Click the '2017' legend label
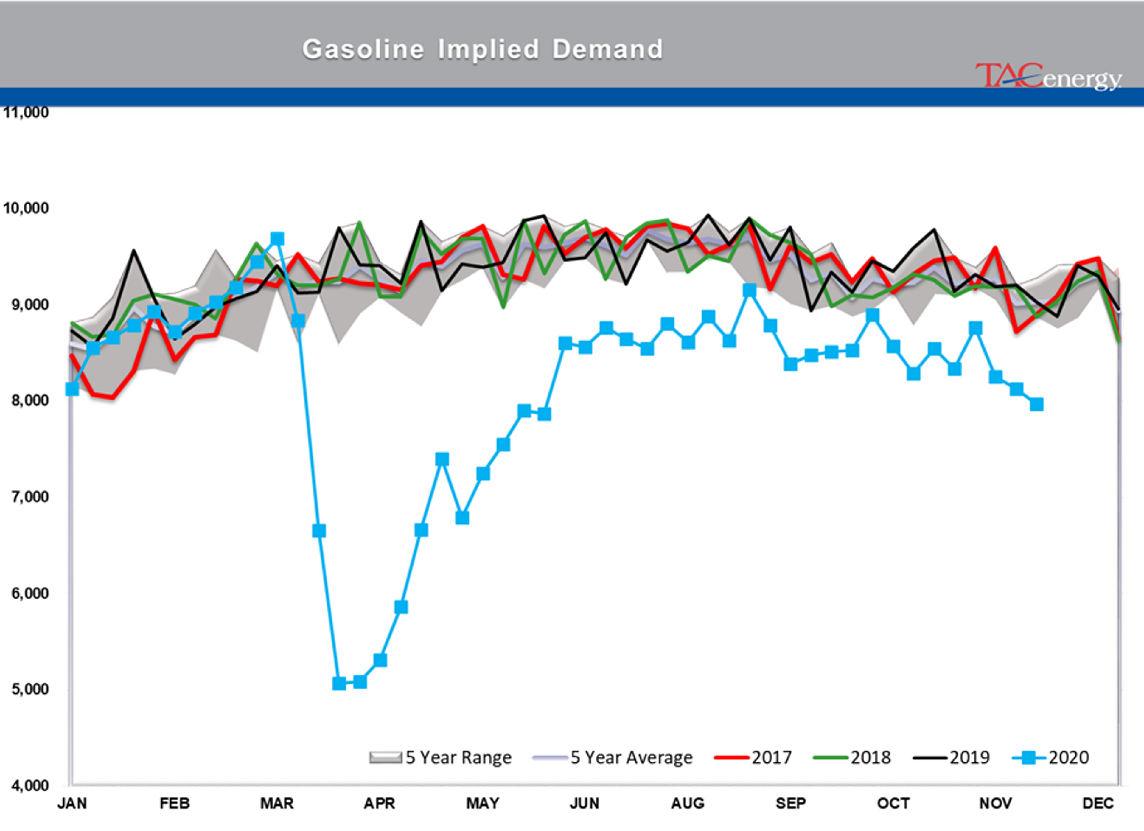The width and height of the screenshot is (1144, 831). (772, 757)
